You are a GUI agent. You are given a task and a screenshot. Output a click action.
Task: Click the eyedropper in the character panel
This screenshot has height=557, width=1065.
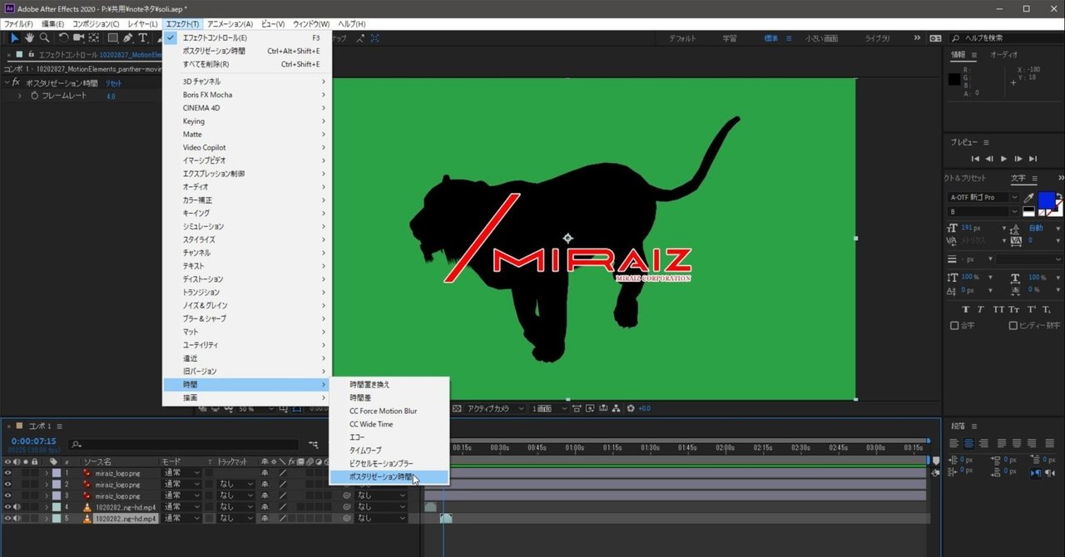coord(1029,198)
